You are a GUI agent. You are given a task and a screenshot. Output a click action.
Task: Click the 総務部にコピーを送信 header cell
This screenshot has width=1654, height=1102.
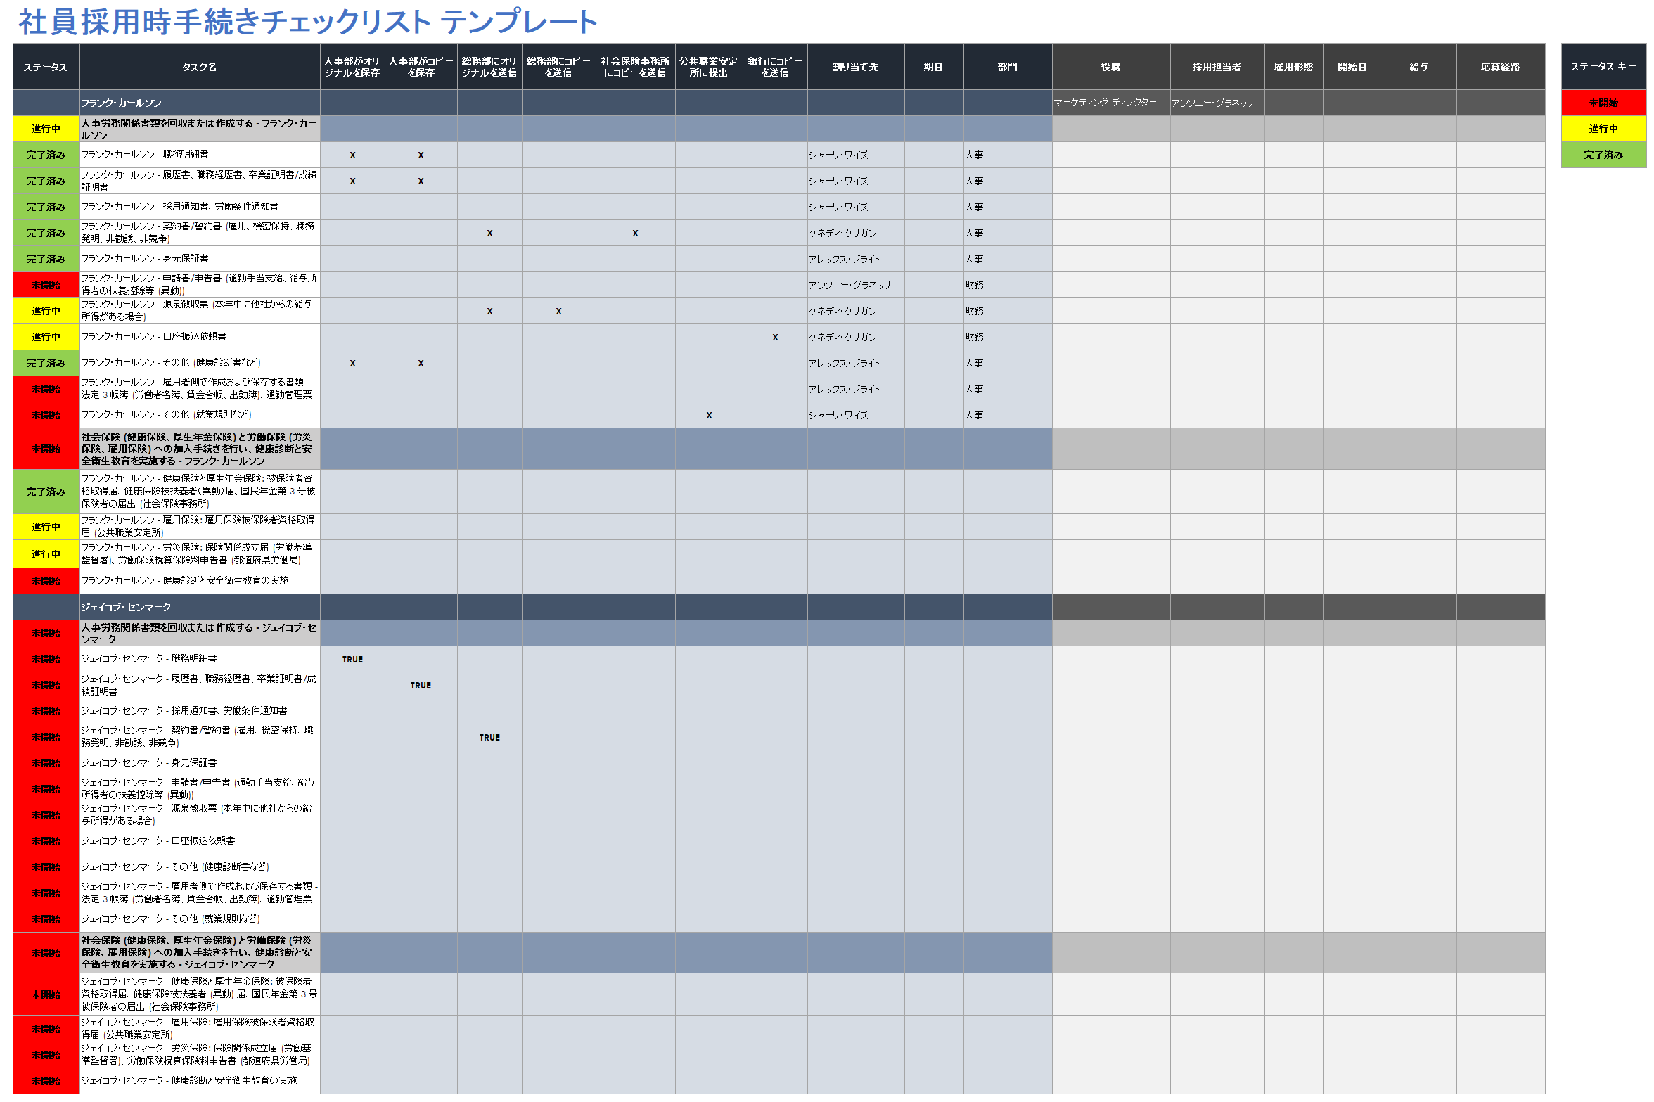tap(558, 67)
